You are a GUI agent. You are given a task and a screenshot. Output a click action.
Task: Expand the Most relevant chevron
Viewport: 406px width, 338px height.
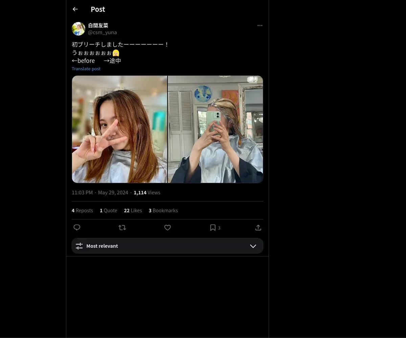click(x=253, y=246)
